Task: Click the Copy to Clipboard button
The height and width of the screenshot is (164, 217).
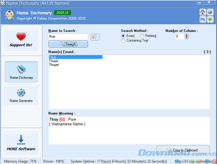Action: [x=182, y=150]
